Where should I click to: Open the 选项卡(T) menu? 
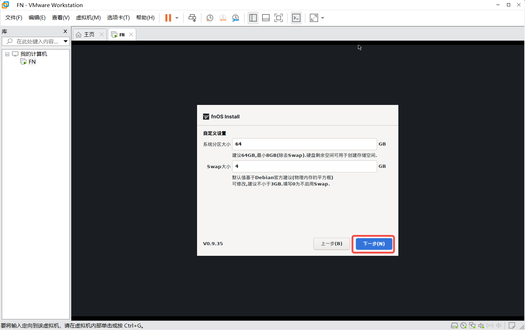click(119, 18)
